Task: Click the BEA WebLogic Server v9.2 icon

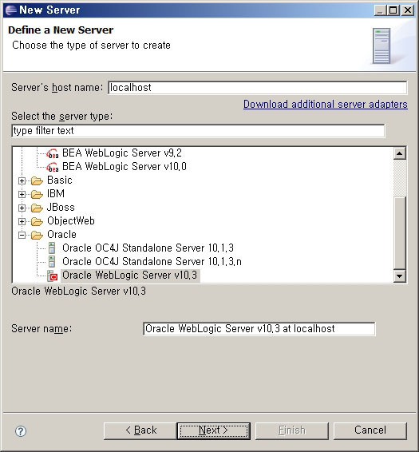Action: [53, 153]
